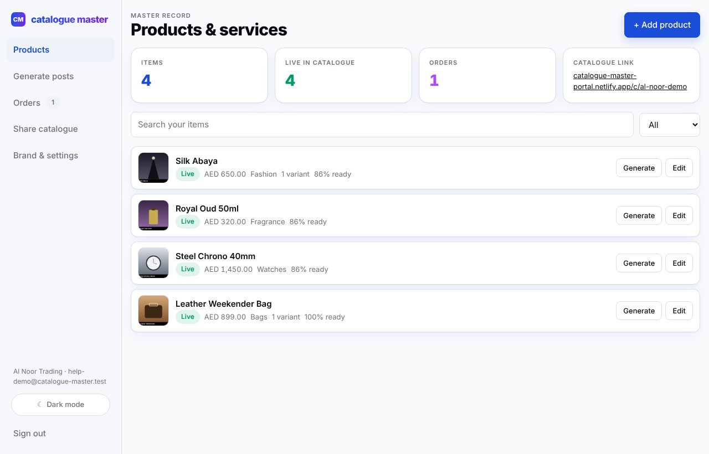This screenshot has height=454, width=709.
Task: Open the catalogue-master-portal link
Action: tap(630, 81)
